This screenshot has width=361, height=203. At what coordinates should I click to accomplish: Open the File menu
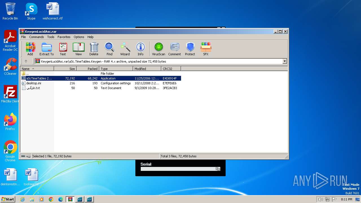23,37
